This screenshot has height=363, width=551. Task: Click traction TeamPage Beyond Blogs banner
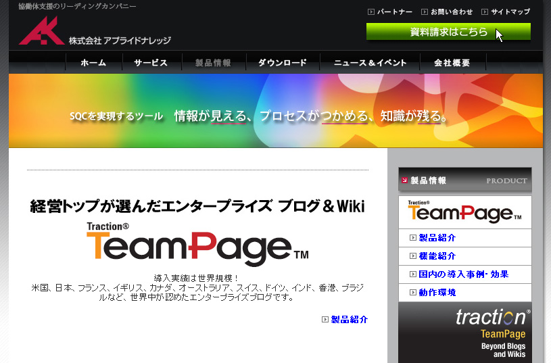(x=464, y=333)
